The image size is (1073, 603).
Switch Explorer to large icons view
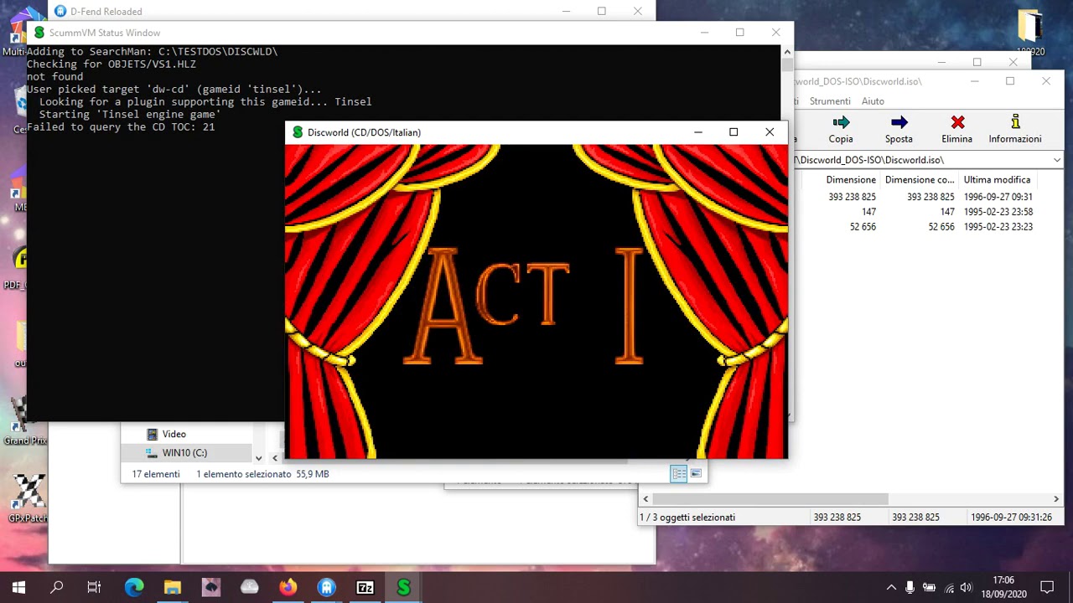pyautogui.click(x=696, y=474)
